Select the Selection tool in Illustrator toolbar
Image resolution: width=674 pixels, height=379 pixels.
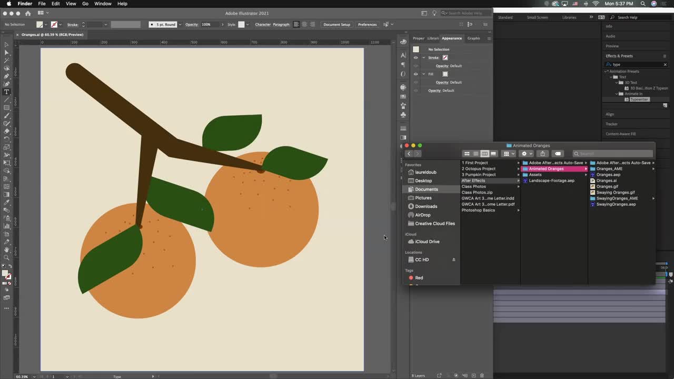tap(6, 45)
